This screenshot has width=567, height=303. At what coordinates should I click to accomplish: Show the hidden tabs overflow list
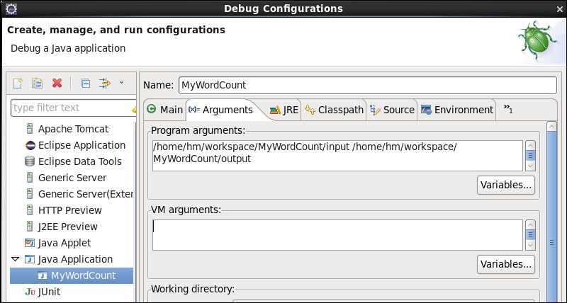(x=508, y=109)
